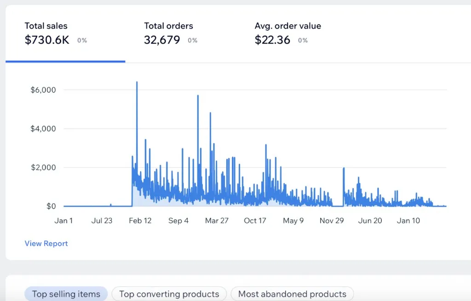This screenshot has height=301, width=471.
Task: Click the Mar 27 x-axis date label
Action: 217,221
